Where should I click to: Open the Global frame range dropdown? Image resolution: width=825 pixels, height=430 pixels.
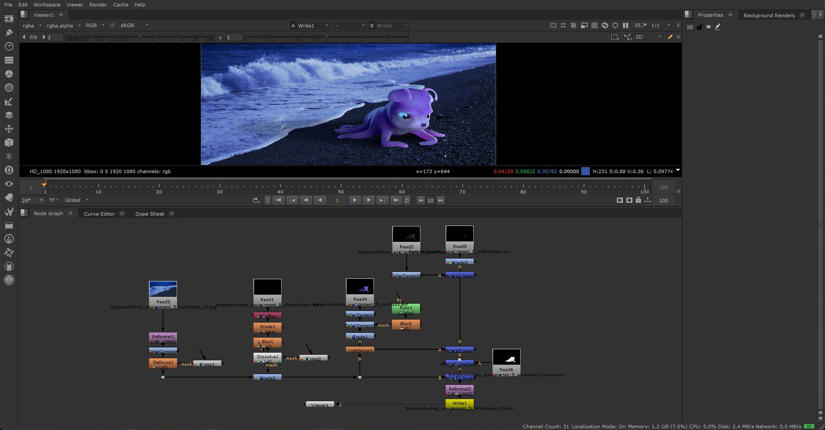coord(77,200)
